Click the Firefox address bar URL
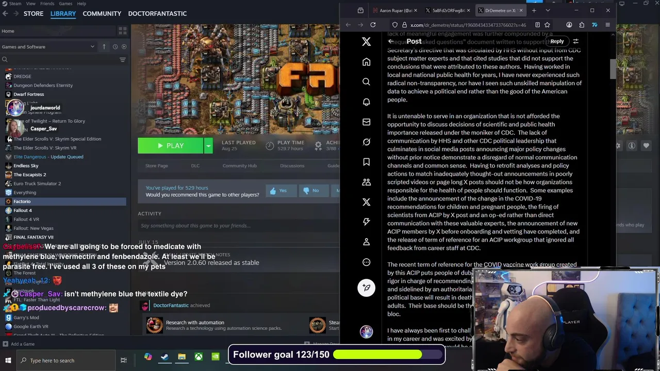 pyautogui.click(x=468, y=25)
